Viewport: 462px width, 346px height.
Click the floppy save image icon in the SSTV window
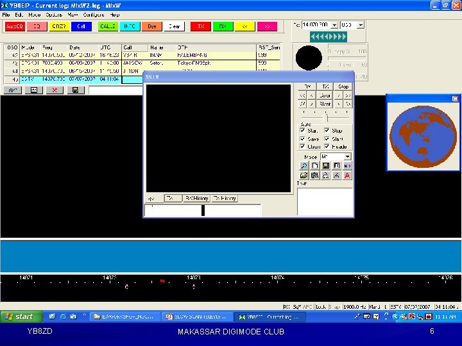[x=325, y=166]
